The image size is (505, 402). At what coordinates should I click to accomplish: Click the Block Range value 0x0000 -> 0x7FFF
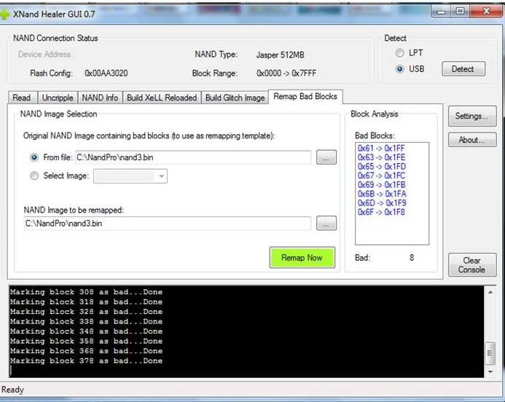(286, 74)
